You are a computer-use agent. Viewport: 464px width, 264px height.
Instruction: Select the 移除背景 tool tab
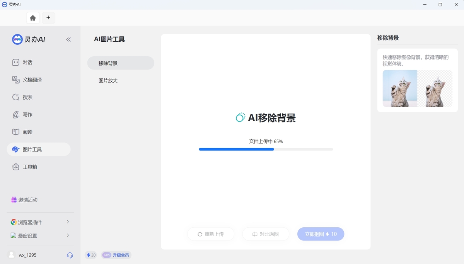tap(121, 63)
